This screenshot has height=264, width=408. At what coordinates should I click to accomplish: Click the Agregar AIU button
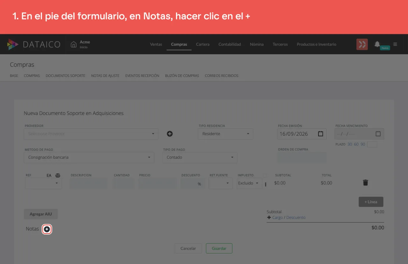[41, 214]
